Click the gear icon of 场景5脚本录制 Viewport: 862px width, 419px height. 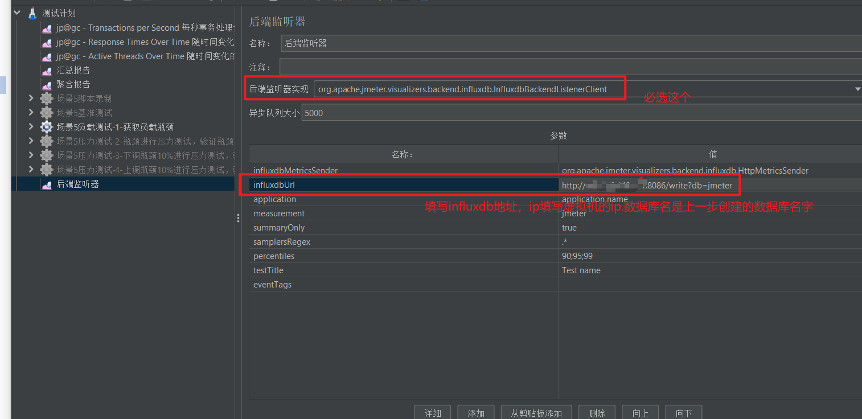coord(47,98)
